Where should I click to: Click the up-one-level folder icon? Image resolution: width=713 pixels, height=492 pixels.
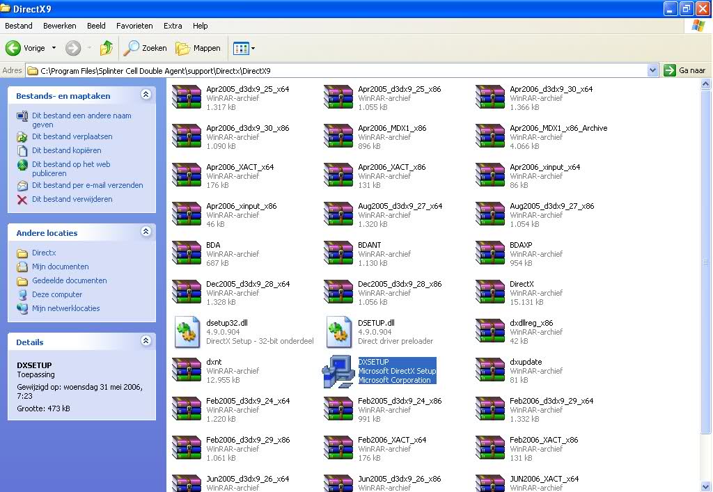106,48
